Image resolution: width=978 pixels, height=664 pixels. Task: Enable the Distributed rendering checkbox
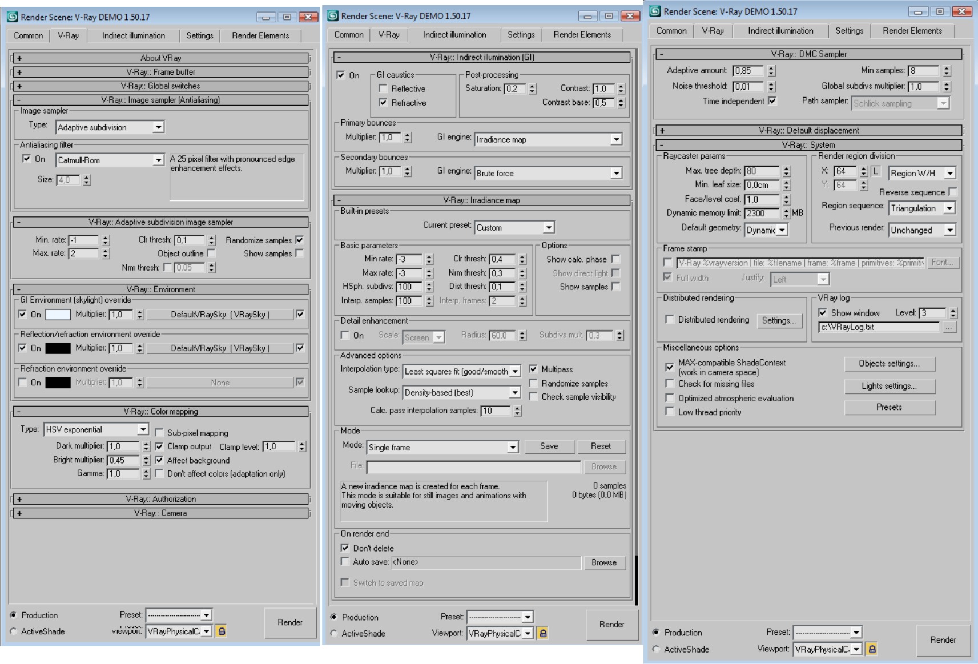pyautogui.click(x=670, y=320)
